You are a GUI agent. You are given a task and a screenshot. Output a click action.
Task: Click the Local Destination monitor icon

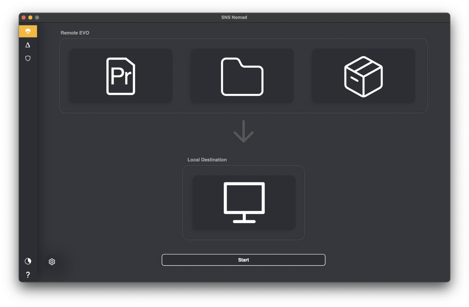[x=244, y=202]
